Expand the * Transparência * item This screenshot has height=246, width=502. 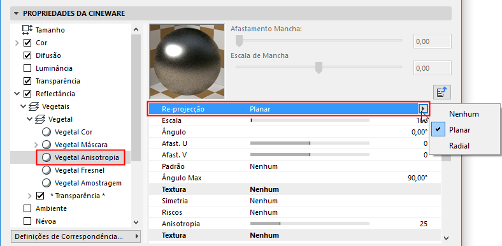[30, 196]
